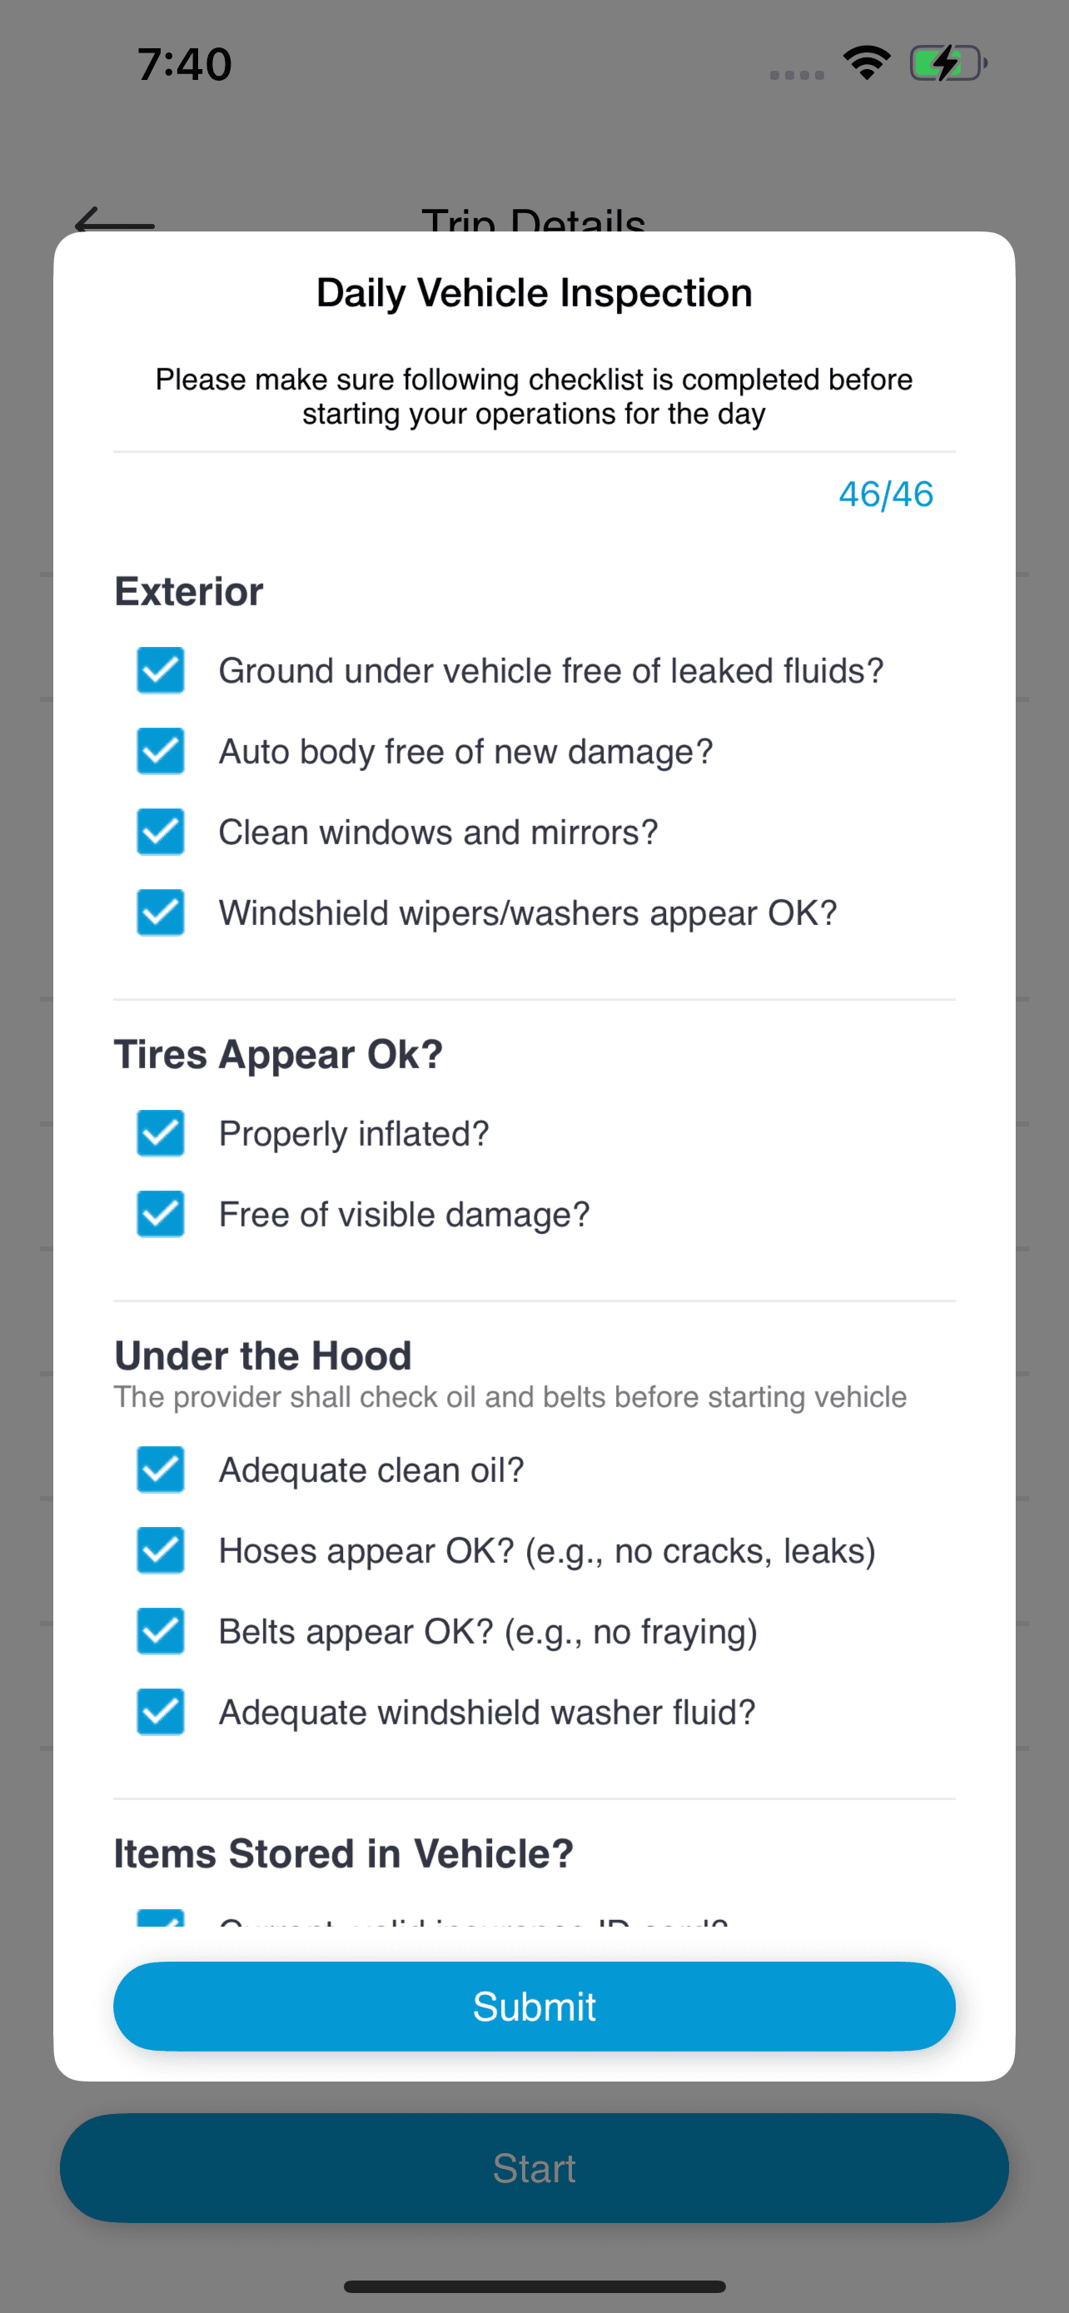
Task: Uncheck Properly inflated checkbox
Action: click(161, 1134)
